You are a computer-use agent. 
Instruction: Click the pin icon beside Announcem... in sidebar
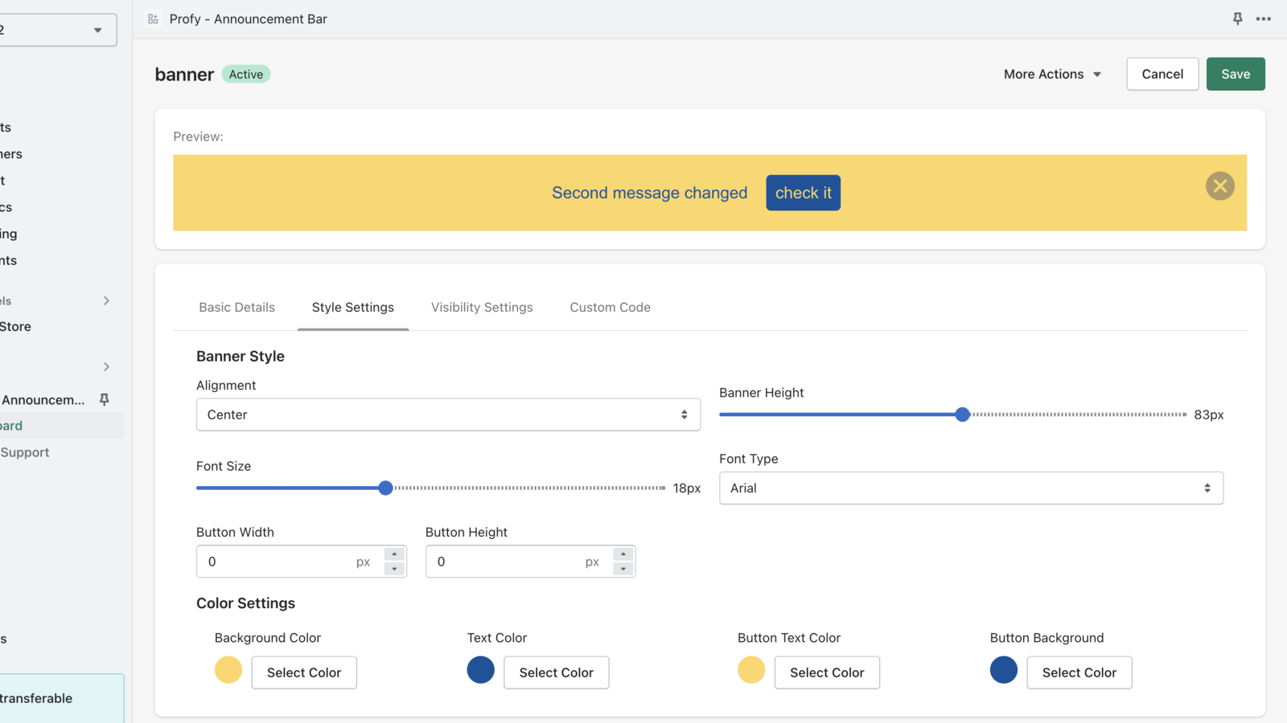(x=104, y=399)
